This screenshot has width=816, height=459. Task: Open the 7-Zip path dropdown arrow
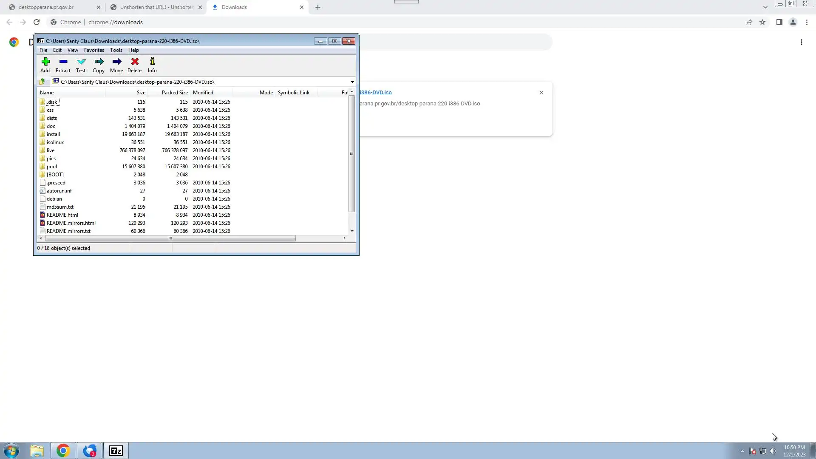point(352,82)
